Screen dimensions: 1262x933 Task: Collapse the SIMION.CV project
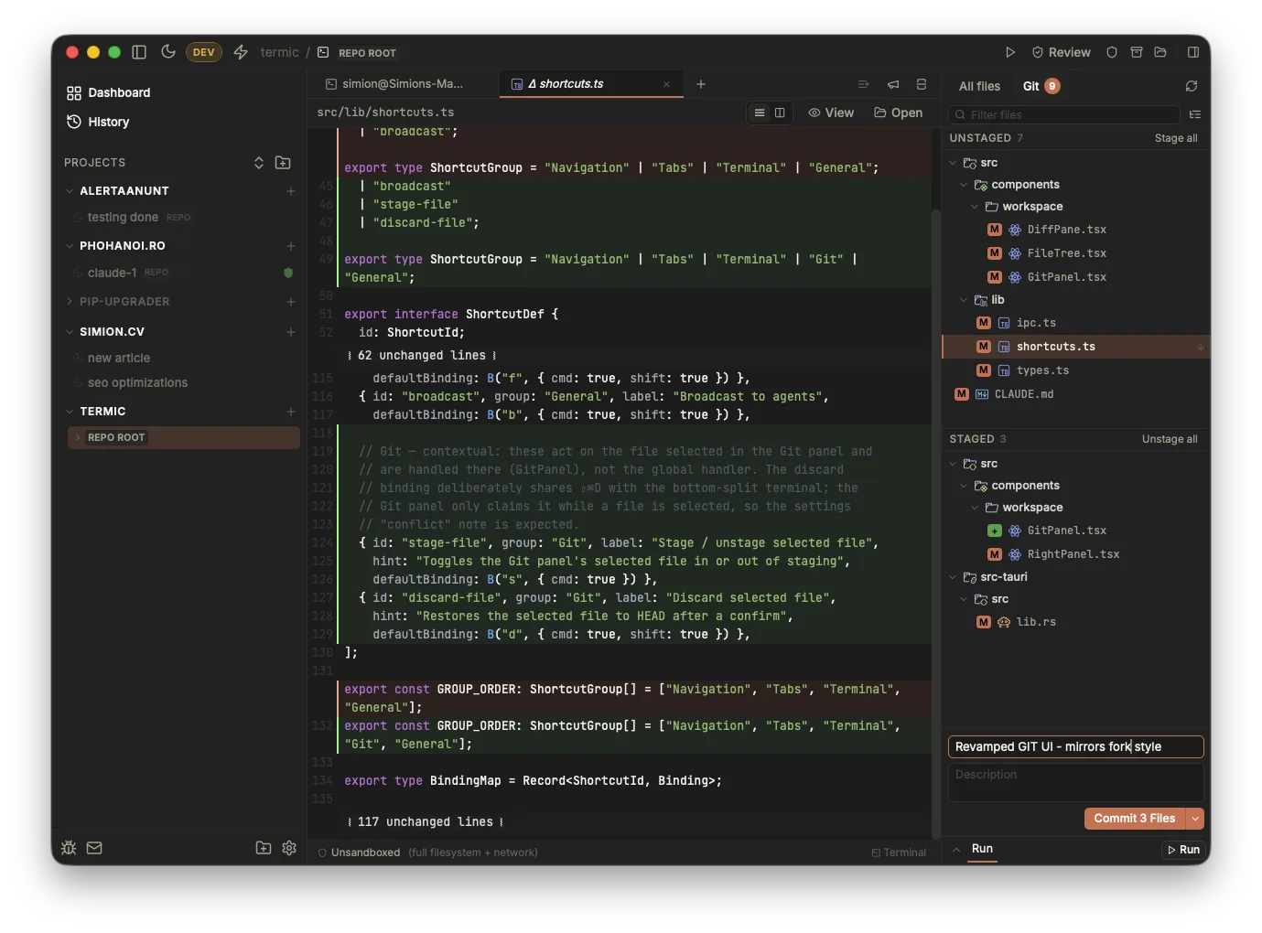(70, 332)
